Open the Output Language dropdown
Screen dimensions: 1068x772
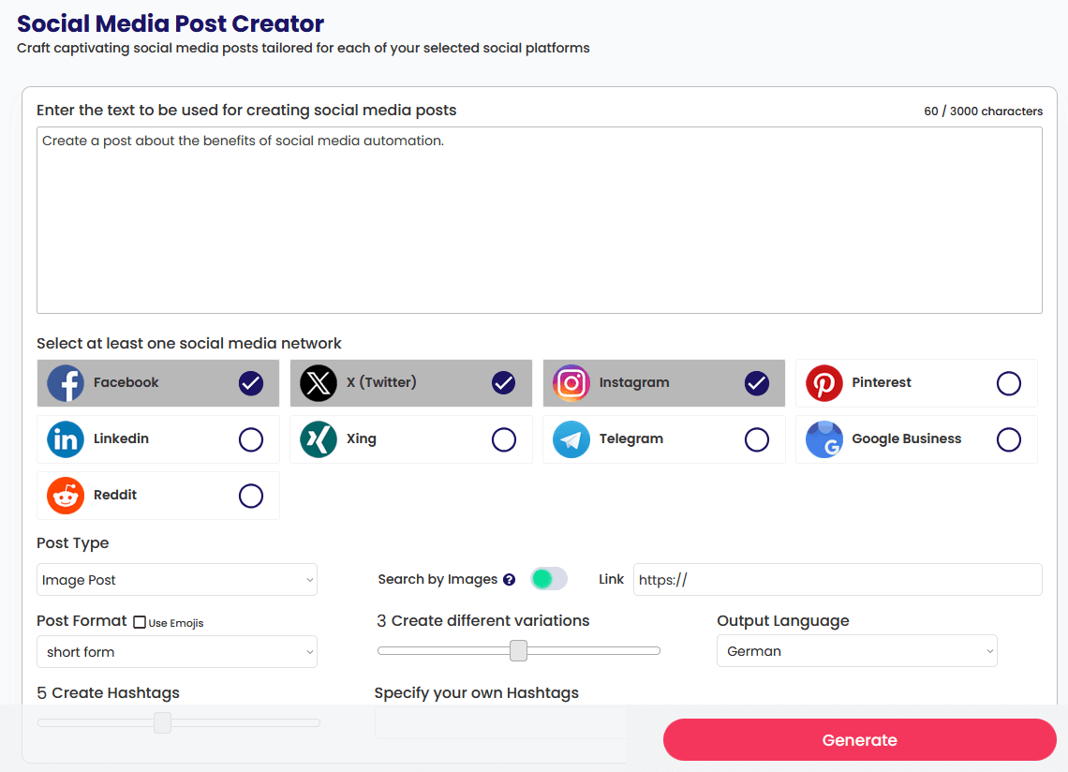(856, 650)
